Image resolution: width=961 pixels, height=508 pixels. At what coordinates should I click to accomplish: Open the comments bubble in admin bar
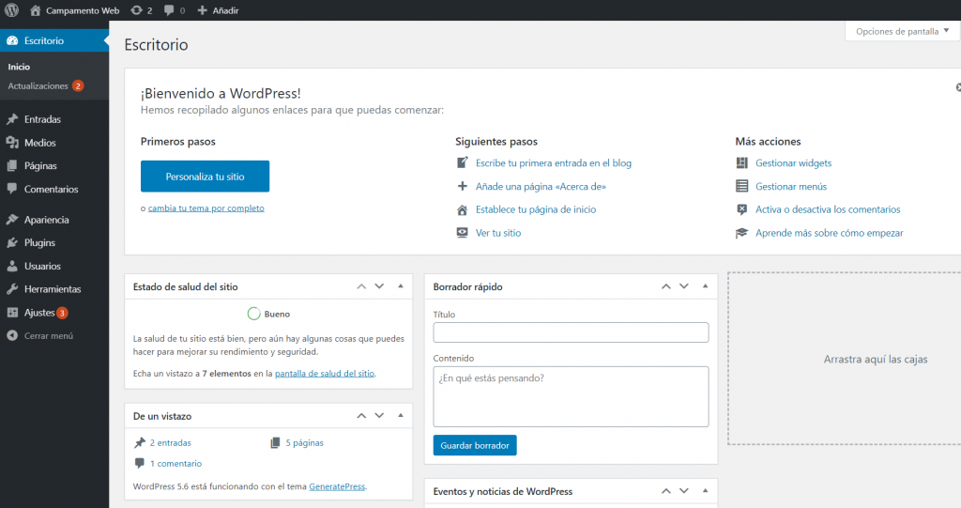[x=169, y=10]
